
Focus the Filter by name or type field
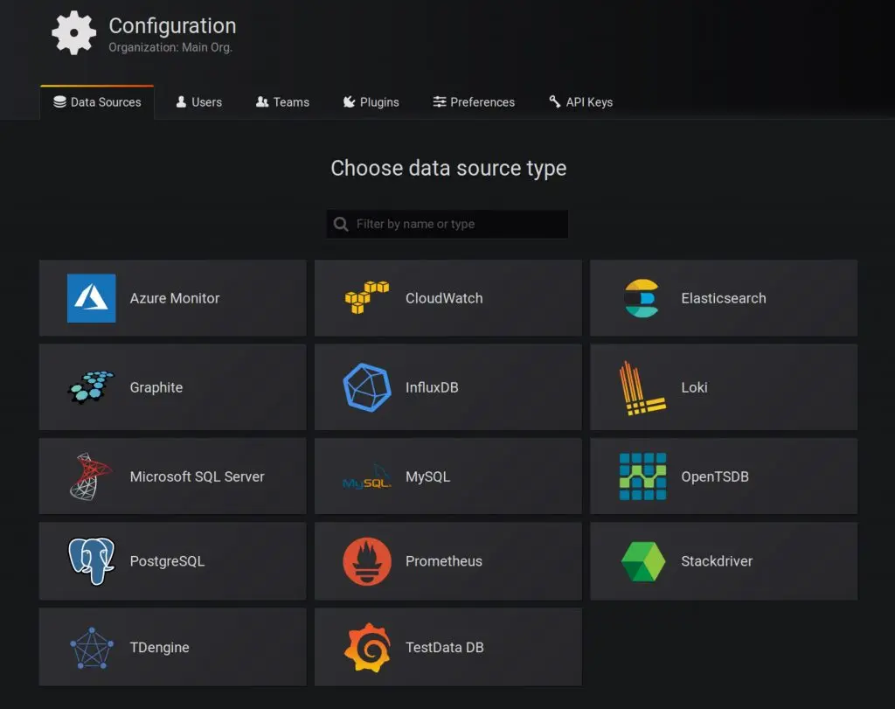coord(456,225)
